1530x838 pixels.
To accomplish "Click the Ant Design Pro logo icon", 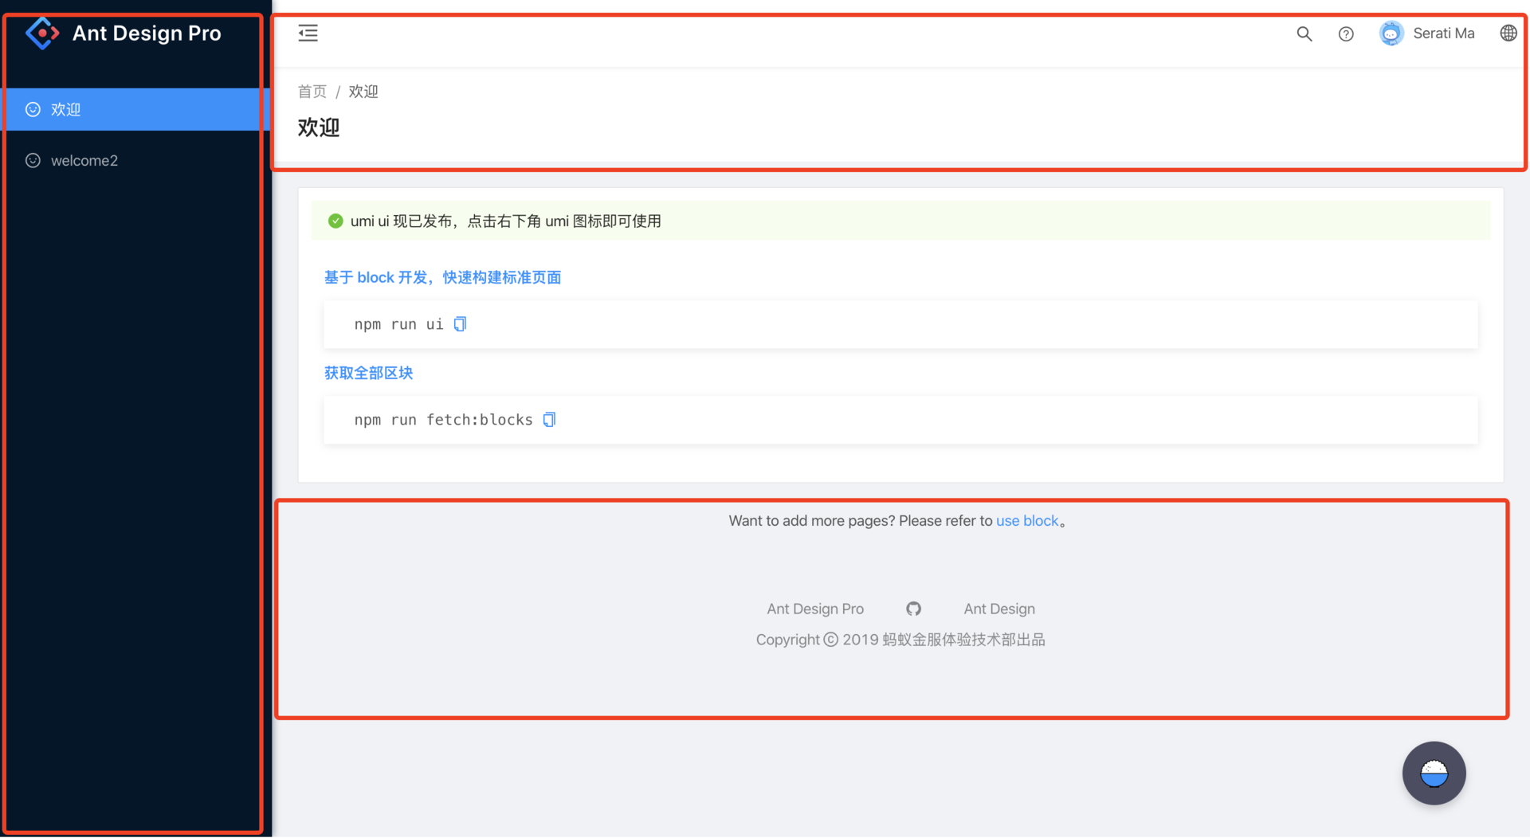I will (x=42, y=33).
